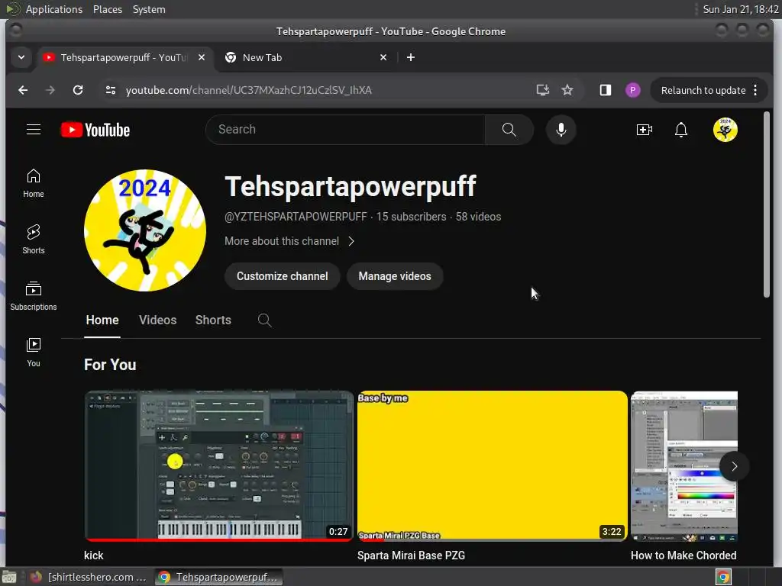Expand More about this channel
The height and width of the screenshot is (586, 782).
coord(289,241)
